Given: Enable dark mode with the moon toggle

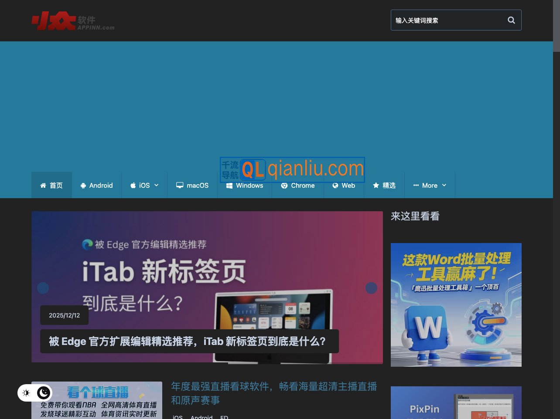Looking at the screenshot, I should [x=44, y=393].
